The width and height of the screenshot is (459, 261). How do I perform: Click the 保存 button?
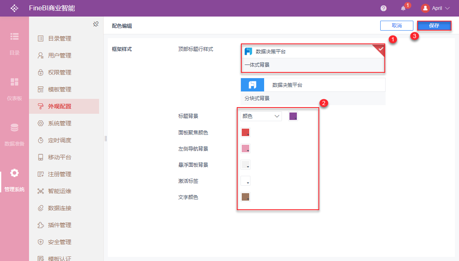434,26
